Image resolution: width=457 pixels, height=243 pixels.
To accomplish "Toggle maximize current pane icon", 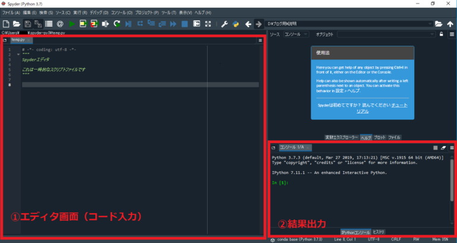I will 196,24.
